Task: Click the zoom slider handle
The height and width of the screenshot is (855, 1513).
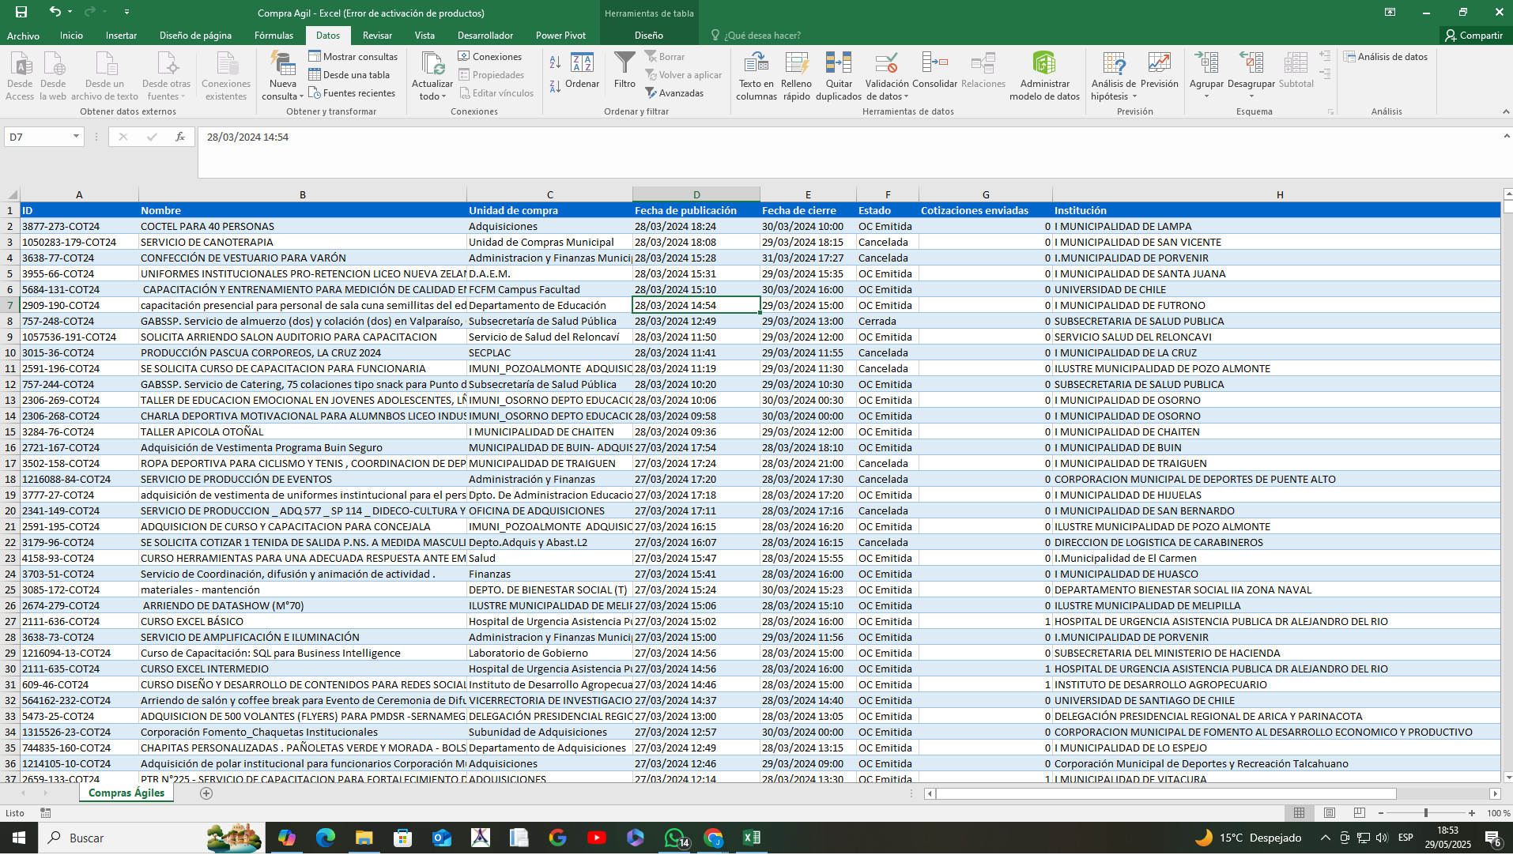Action: (x=1426, y=812)
